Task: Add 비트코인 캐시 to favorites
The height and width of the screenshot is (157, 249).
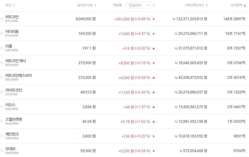Action: point(2,63)
